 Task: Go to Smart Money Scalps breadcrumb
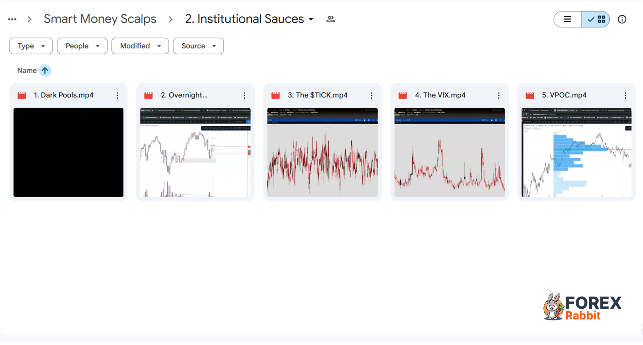click(x=100, y=19)
